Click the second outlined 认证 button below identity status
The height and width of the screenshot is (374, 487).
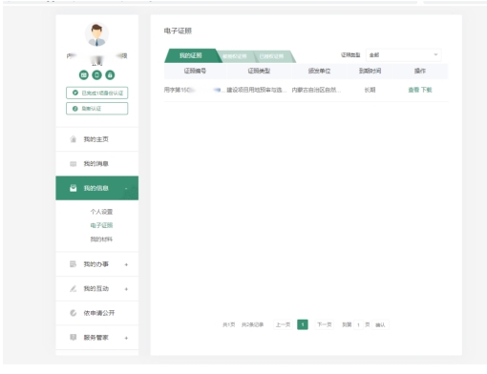click(97, 109)
